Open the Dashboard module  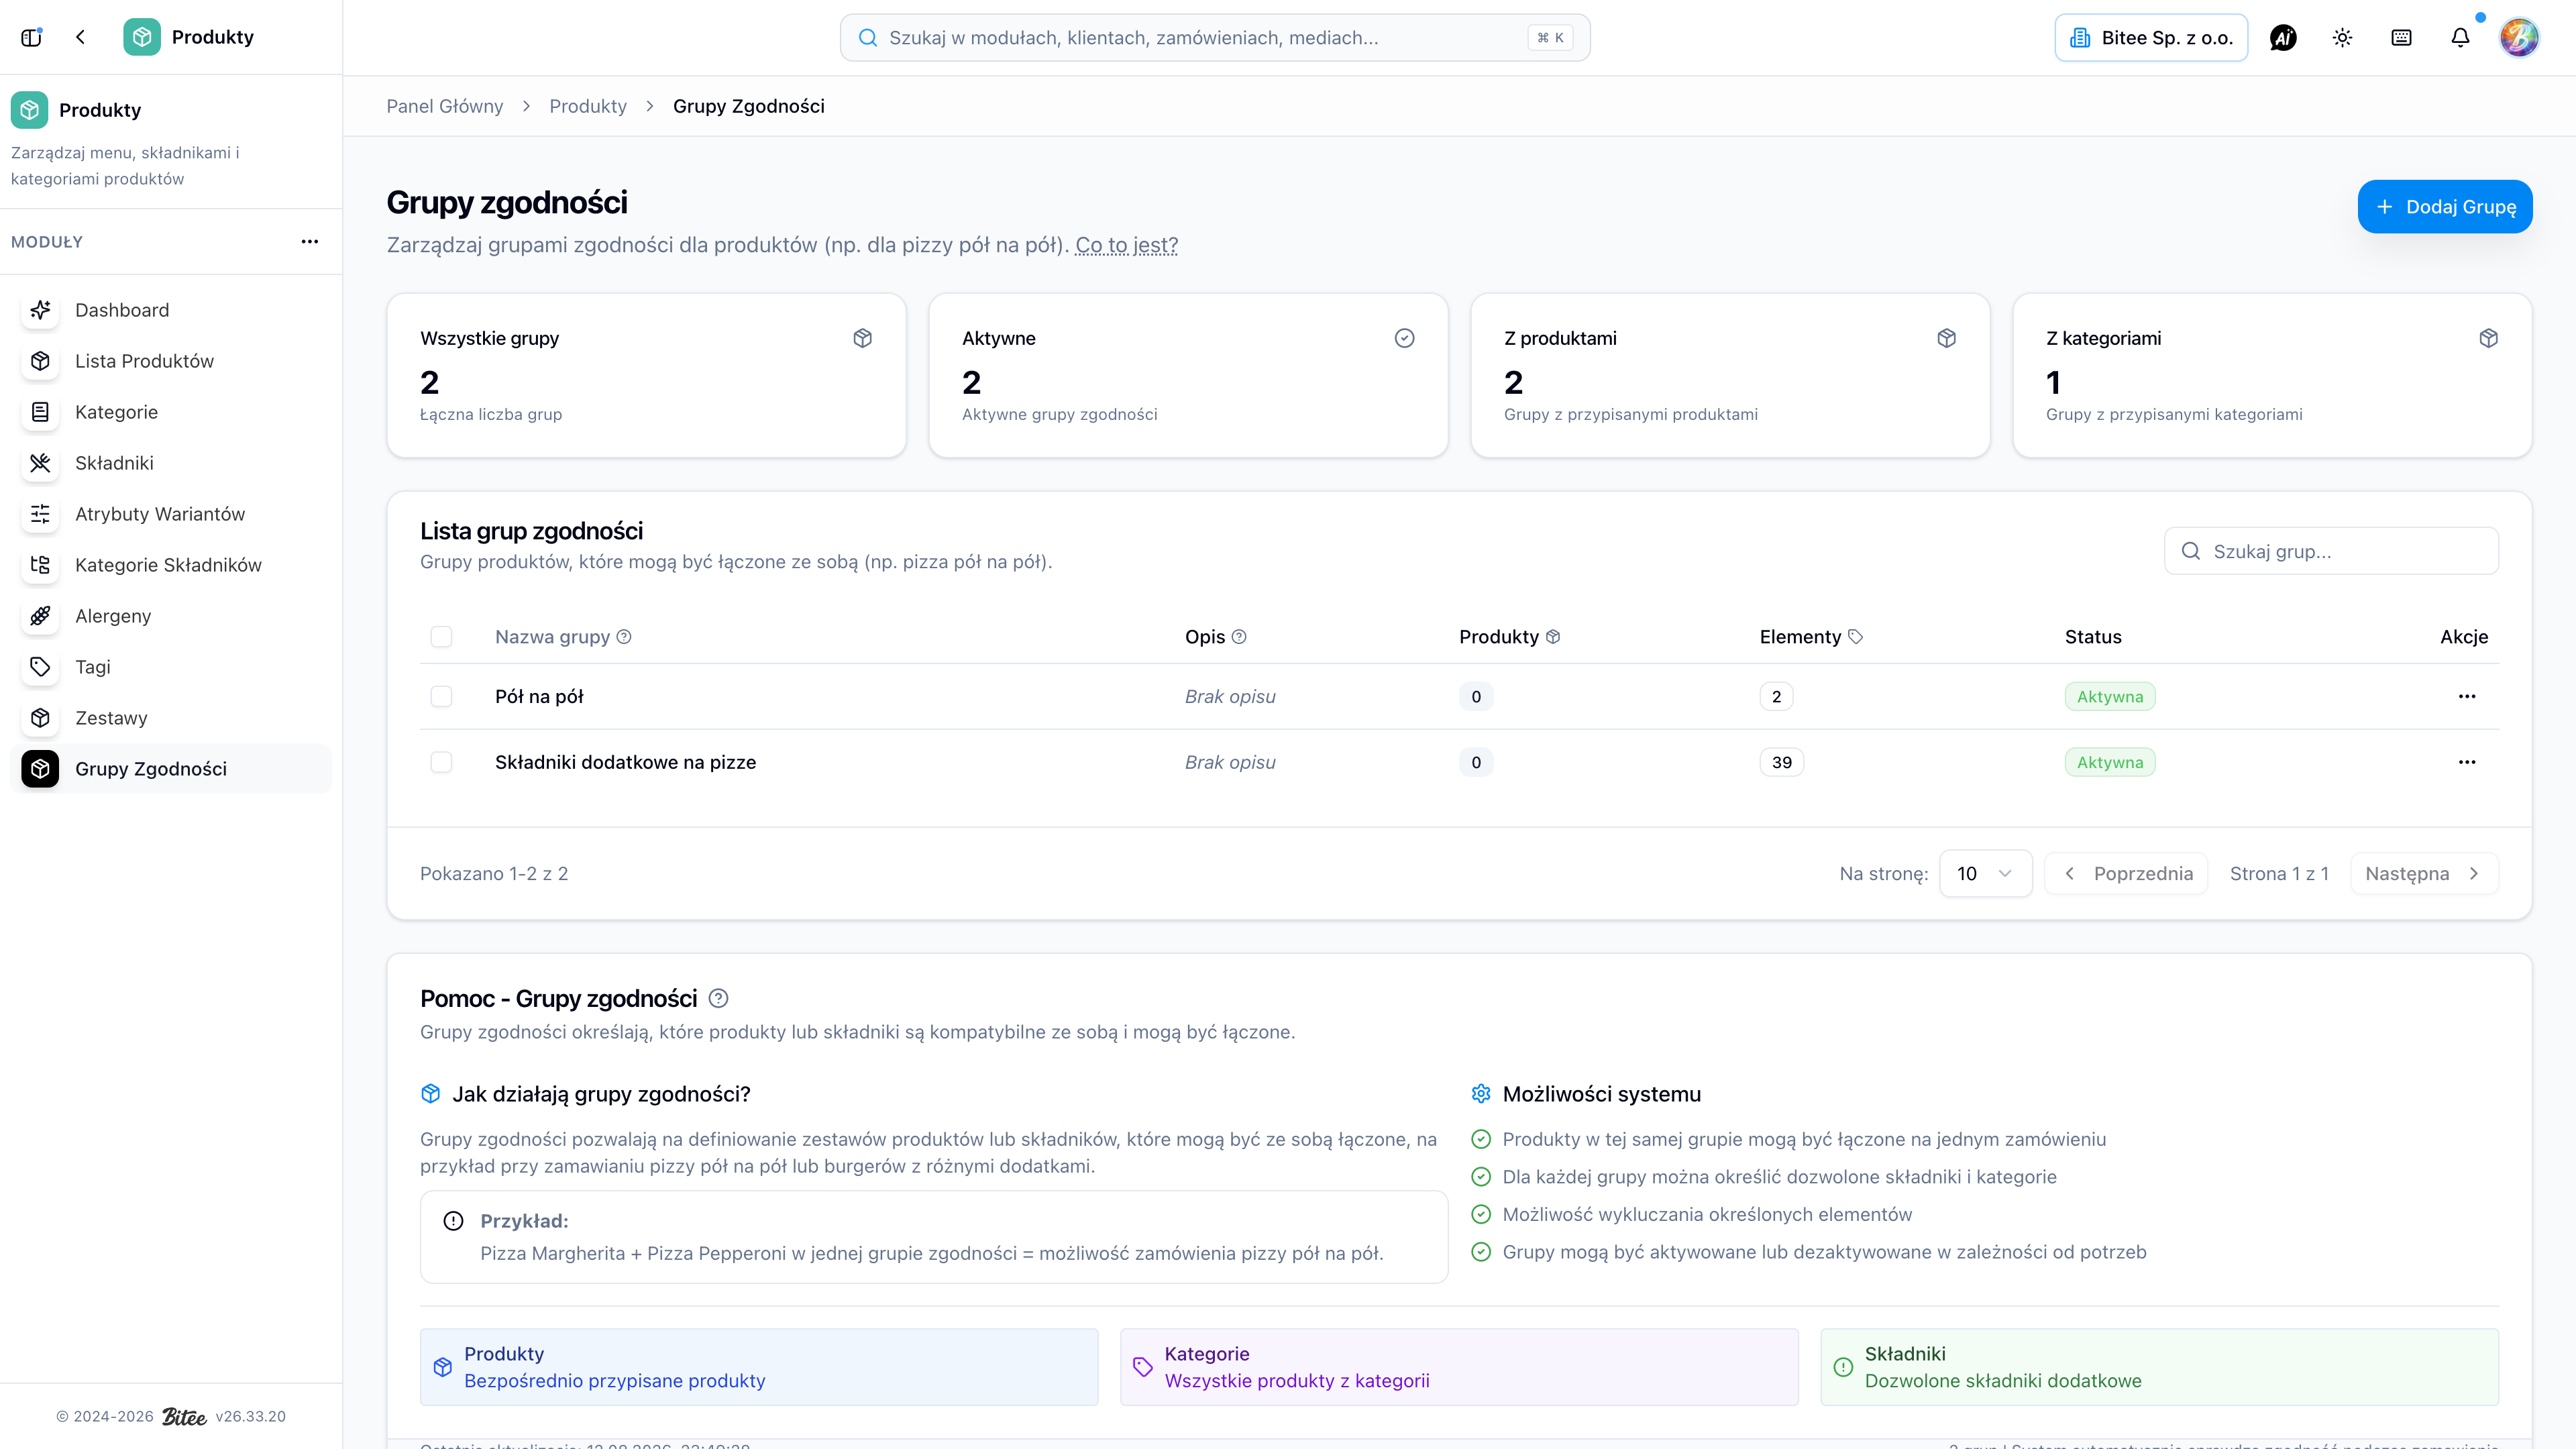170,310
